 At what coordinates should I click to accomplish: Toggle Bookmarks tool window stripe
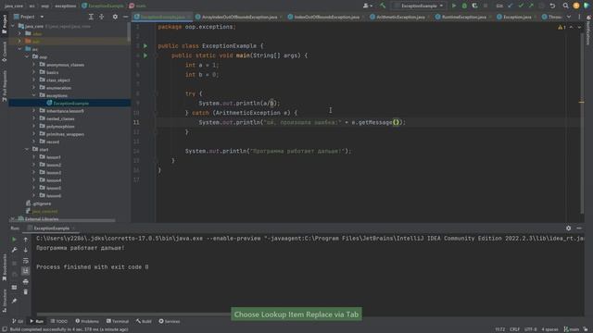(x=4, y=267)
